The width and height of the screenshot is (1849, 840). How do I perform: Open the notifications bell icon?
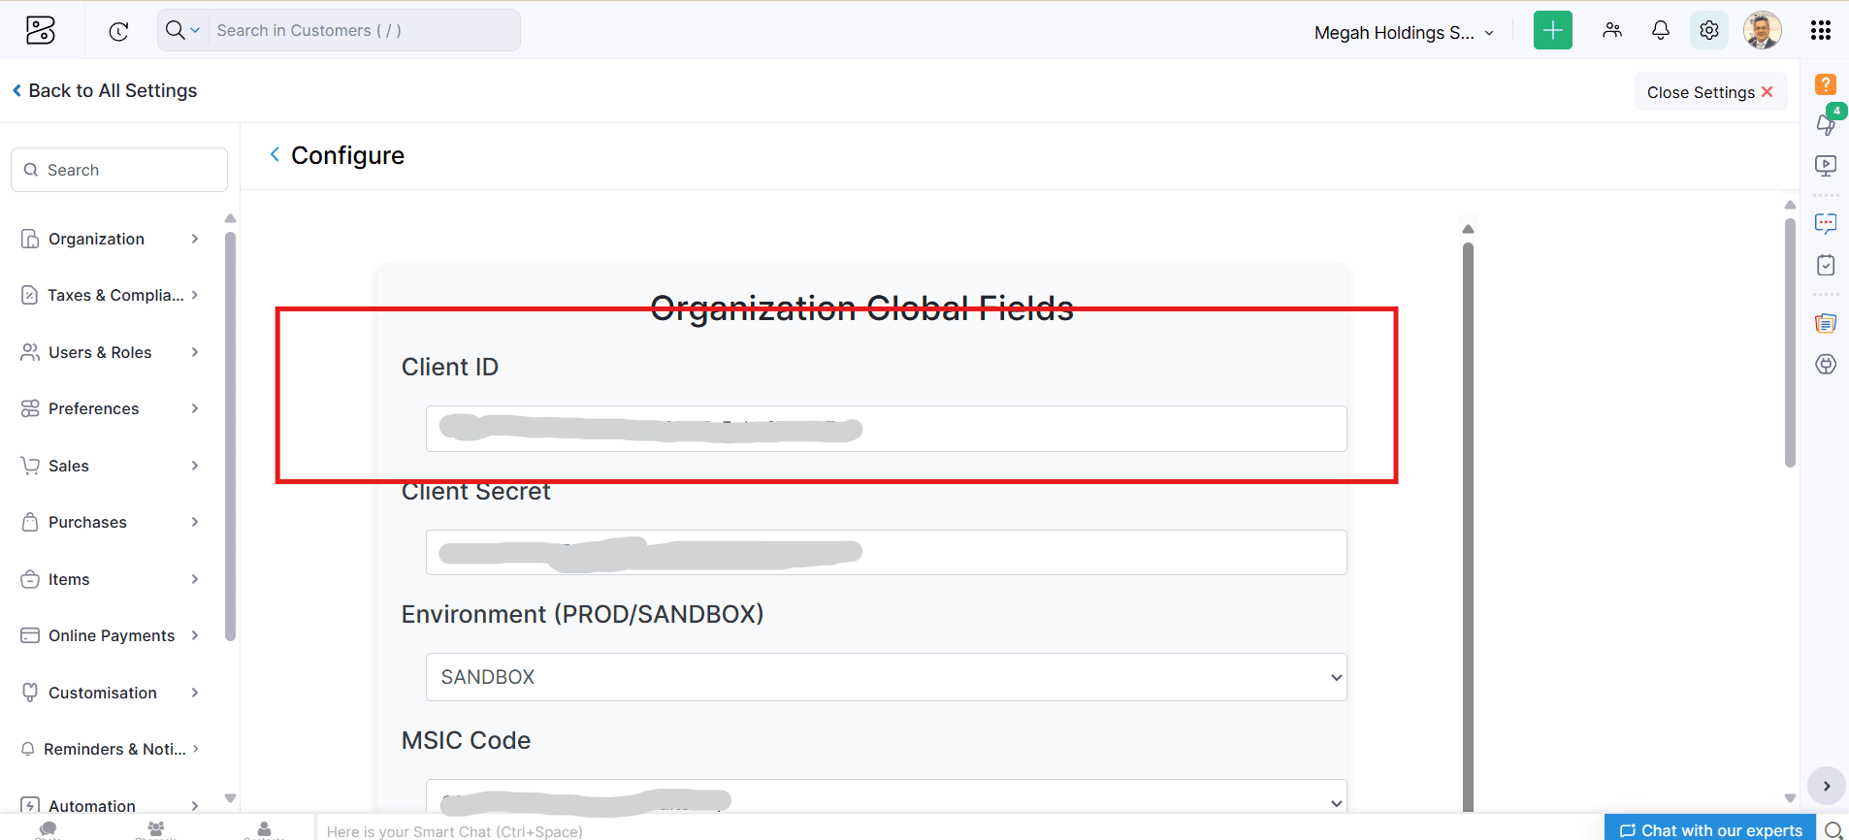[x=1661, y=30]
